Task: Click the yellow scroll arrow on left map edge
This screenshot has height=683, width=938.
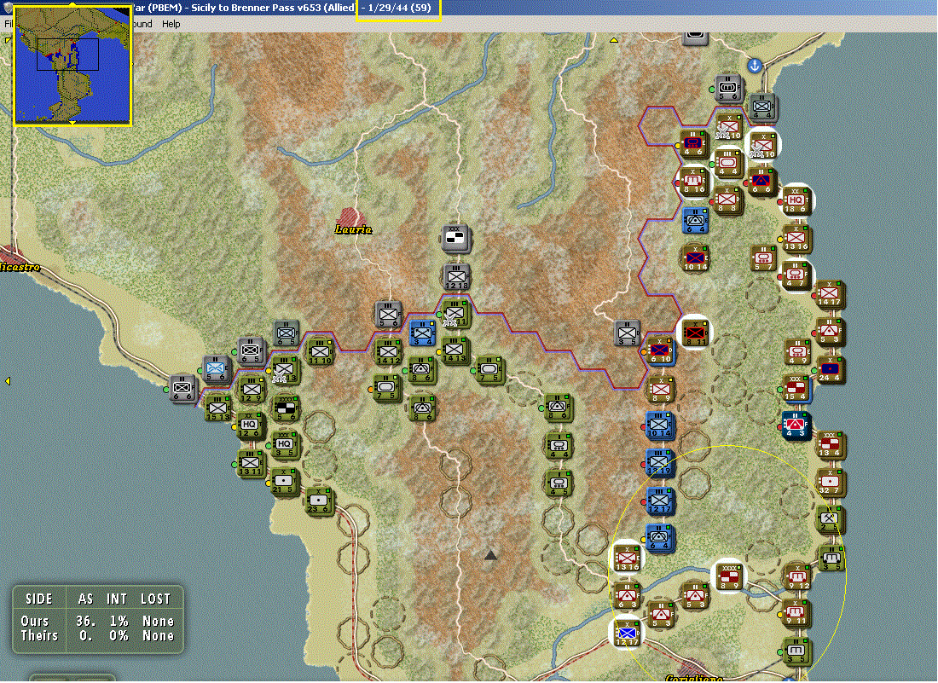Action: [x=7, y=381]
